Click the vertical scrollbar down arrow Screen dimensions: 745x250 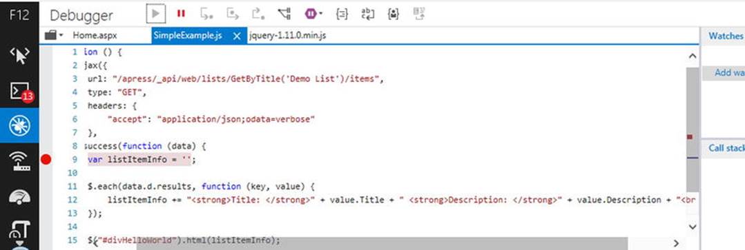693,227
